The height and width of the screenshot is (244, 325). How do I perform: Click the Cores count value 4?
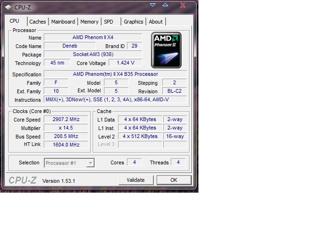pyautogui.click(x=135, y=162)
